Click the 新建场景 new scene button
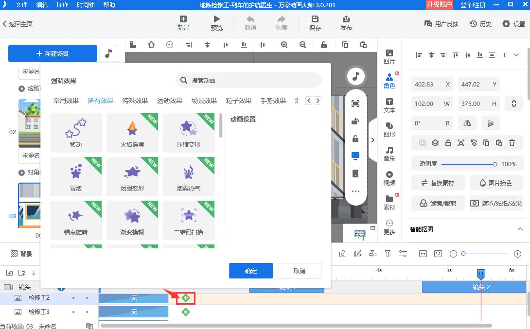530x329 pixels. (x=52, y=53)
